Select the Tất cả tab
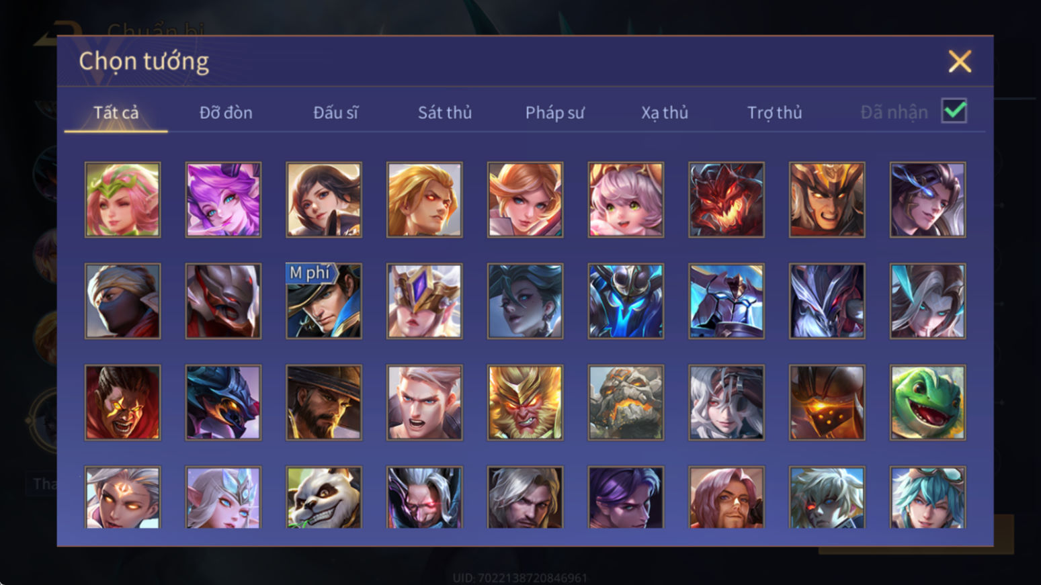 point(116,113)
